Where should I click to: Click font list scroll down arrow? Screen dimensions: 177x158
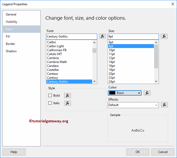tap(95, 81)
